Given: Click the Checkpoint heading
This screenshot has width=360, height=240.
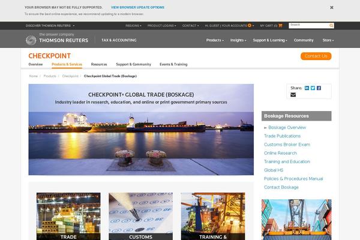Looking at the screenshot, I should [50, 56].
